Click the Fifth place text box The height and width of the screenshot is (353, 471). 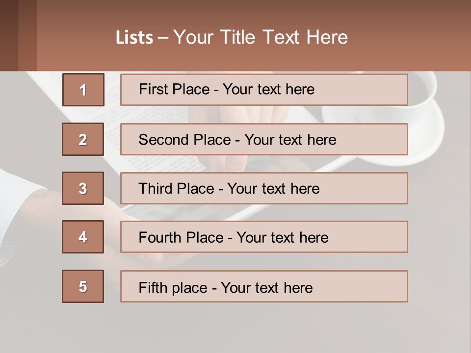tap(264, 286)
